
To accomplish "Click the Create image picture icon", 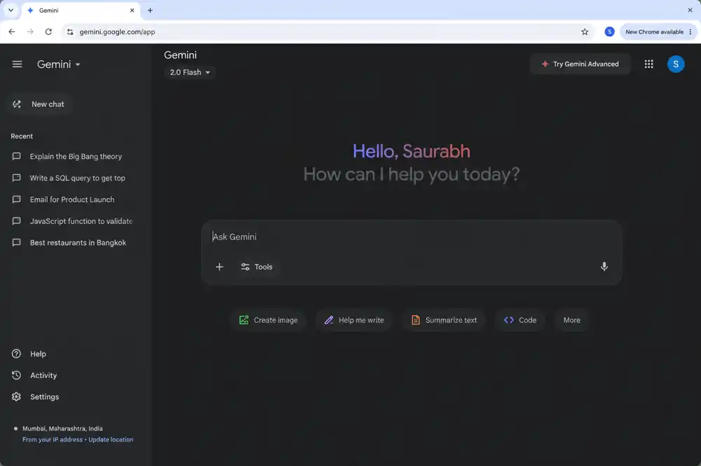I will pos(244,320).
